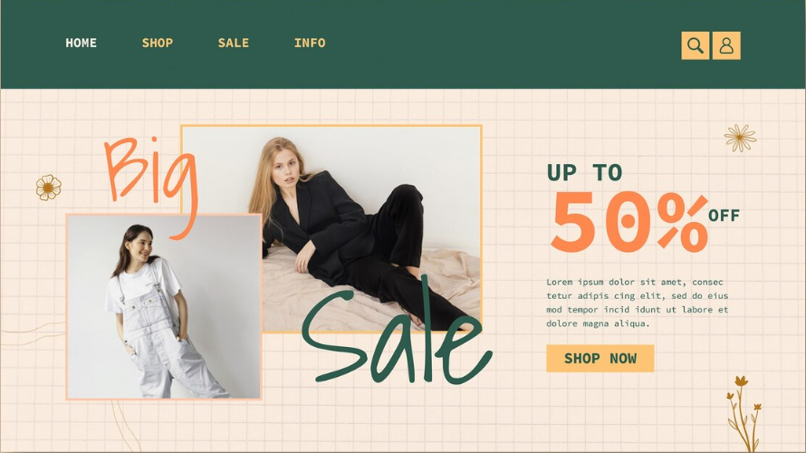The width and height of the screenshot is (806, 453).
Task: Select the Lorem ipsum description paragraph
Action: click(x=638, y=303)
